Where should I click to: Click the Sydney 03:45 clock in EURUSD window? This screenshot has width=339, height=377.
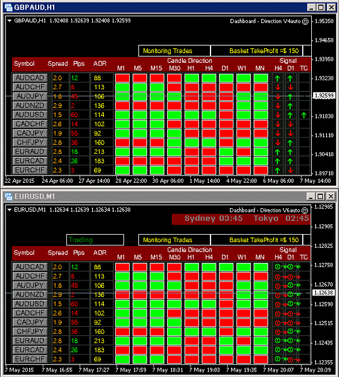click(214, 218)
